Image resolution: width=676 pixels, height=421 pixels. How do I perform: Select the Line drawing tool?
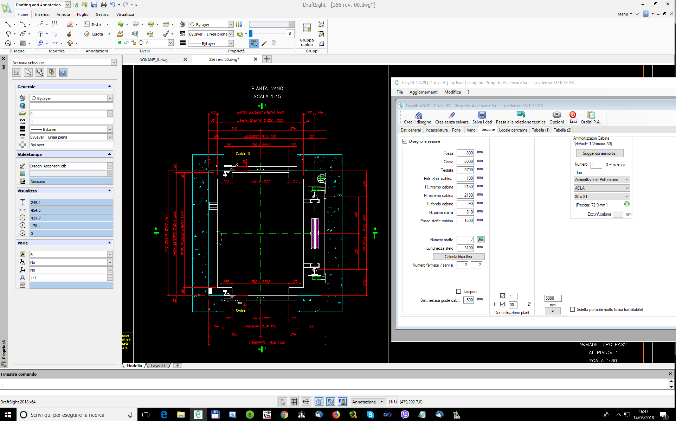8,24
